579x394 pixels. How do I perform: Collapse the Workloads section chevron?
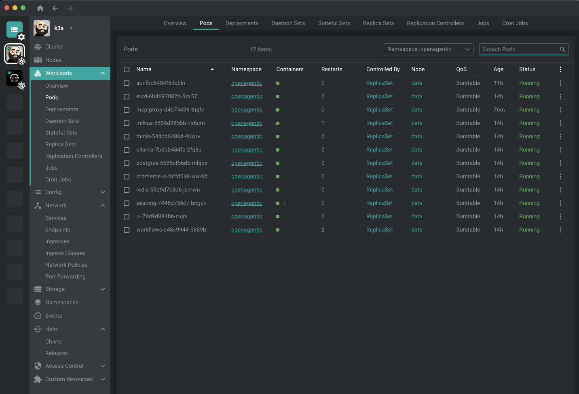click(x=103, y=73)
